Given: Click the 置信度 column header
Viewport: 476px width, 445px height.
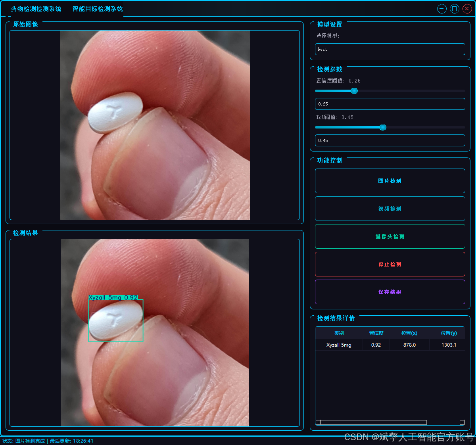Looking at the screenshot, I should click(x=376, y=333).
